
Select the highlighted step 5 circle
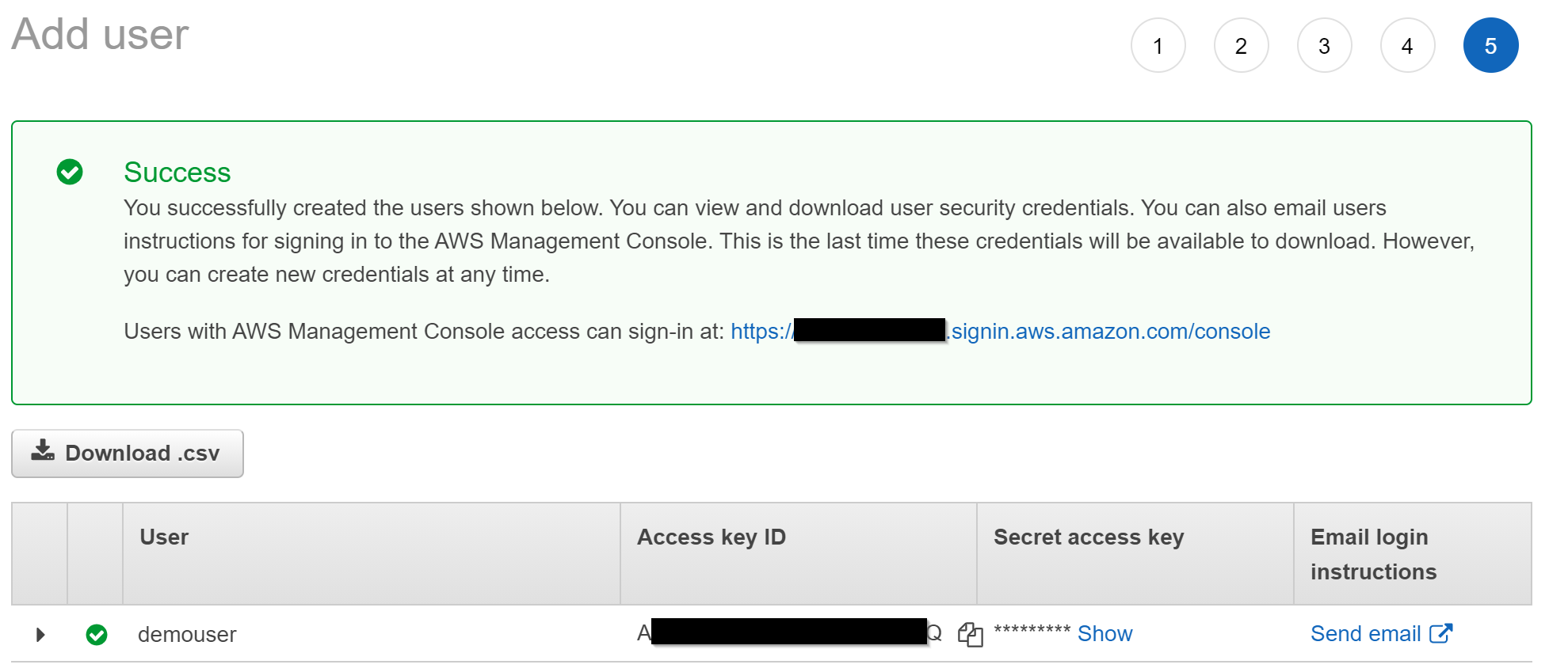[x=1490, y=45]
